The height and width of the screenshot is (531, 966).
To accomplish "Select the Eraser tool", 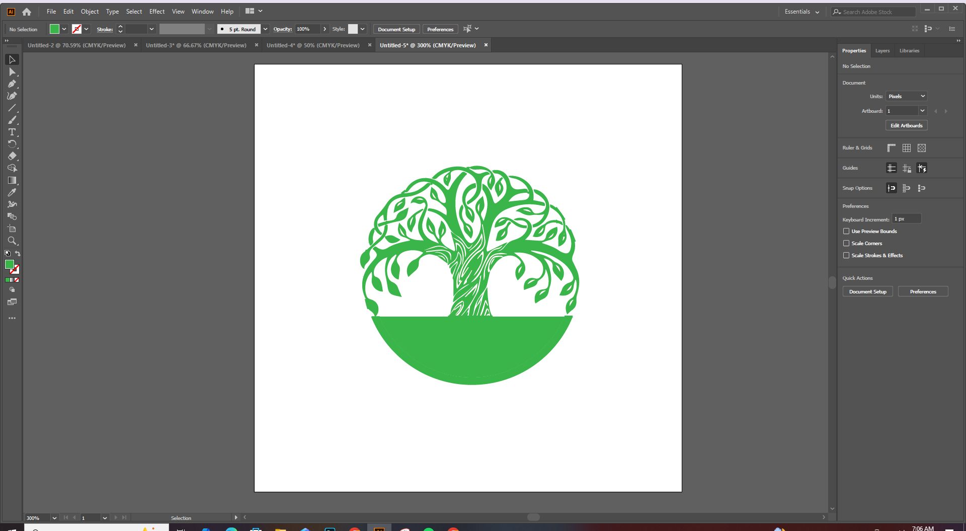I will 12,156.
